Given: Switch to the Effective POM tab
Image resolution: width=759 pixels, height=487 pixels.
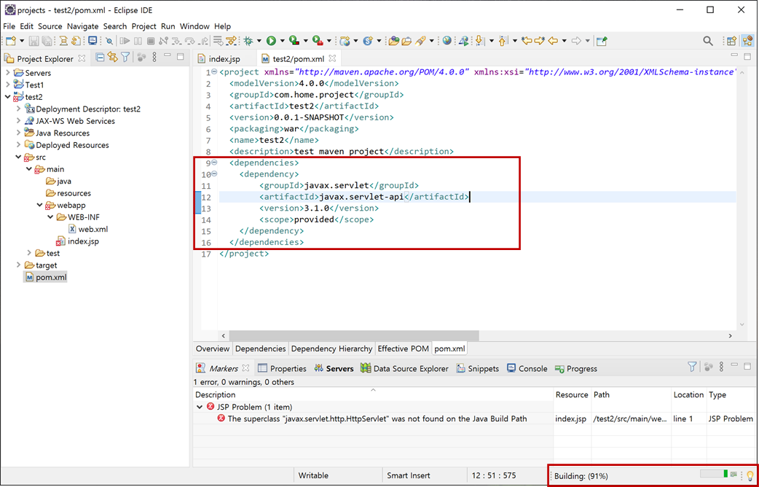Looking at the screenshot, I should click(404, 348).
